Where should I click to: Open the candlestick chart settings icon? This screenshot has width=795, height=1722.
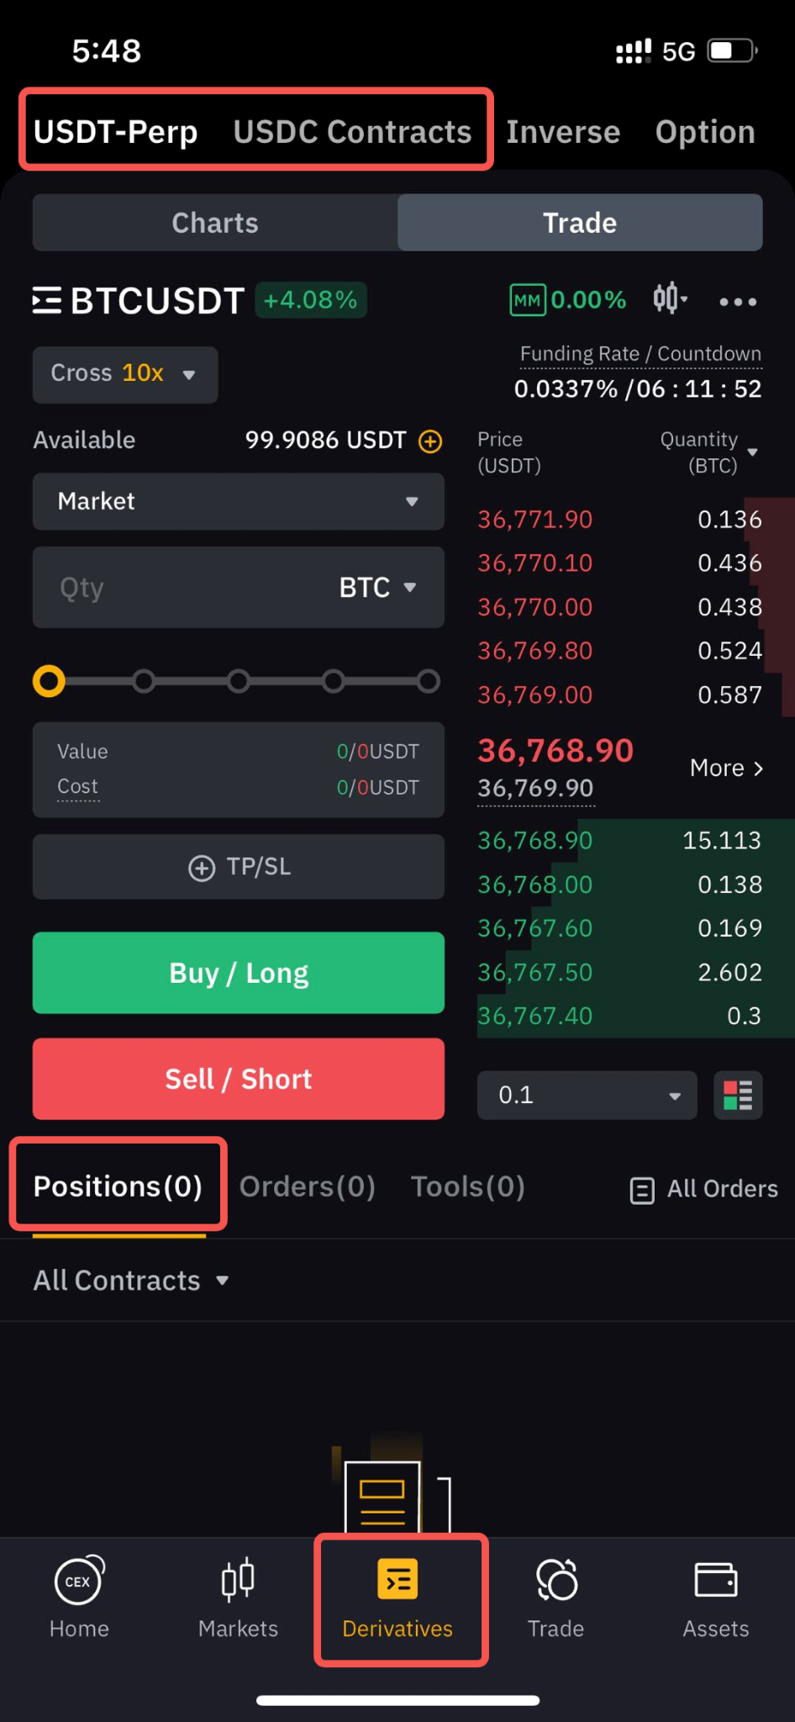pyautogui.click(x=670, y=298)
